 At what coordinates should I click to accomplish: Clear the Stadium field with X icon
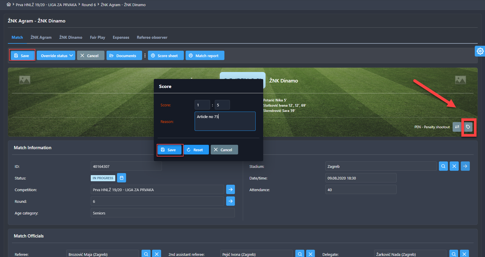coord(454,166)
